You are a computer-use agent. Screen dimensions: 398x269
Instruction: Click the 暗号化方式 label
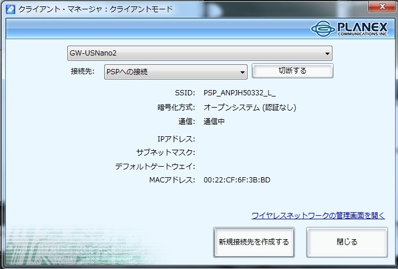176,108
